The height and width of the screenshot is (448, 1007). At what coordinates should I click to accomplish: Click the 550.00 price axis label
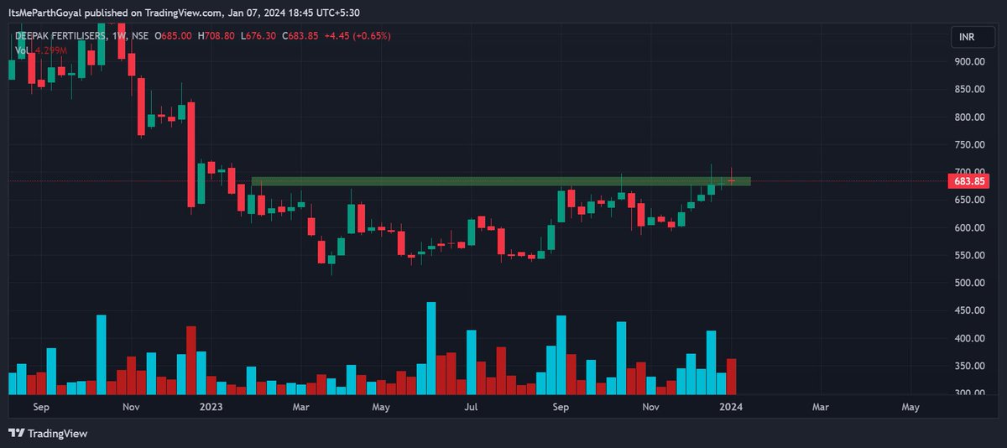coord(969,255)
